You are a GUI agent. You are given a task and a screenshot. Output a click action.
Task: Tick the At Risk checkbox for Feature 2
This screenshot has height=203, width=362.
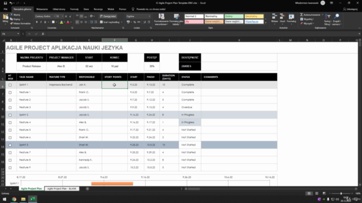point(10,100)
